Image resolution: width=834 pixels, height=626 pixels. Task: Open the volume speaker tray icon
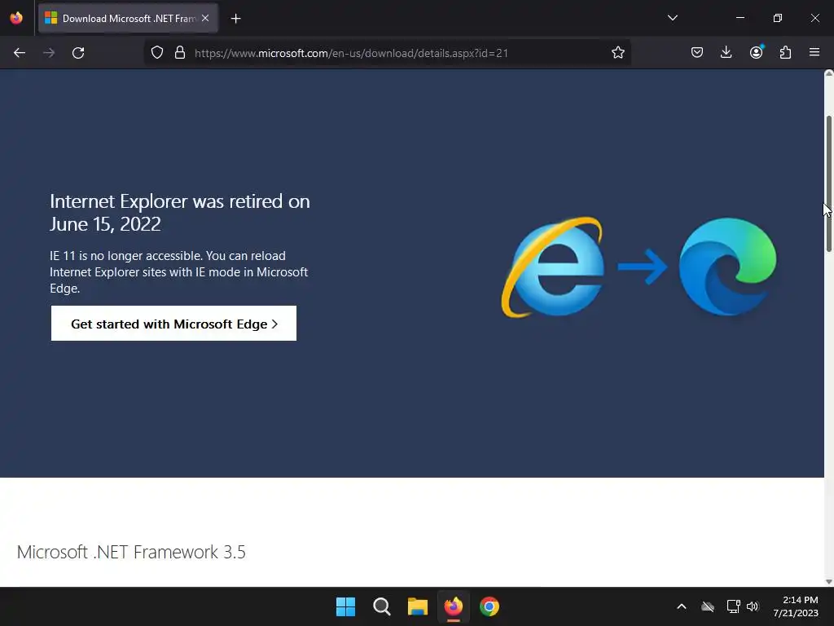752,606
